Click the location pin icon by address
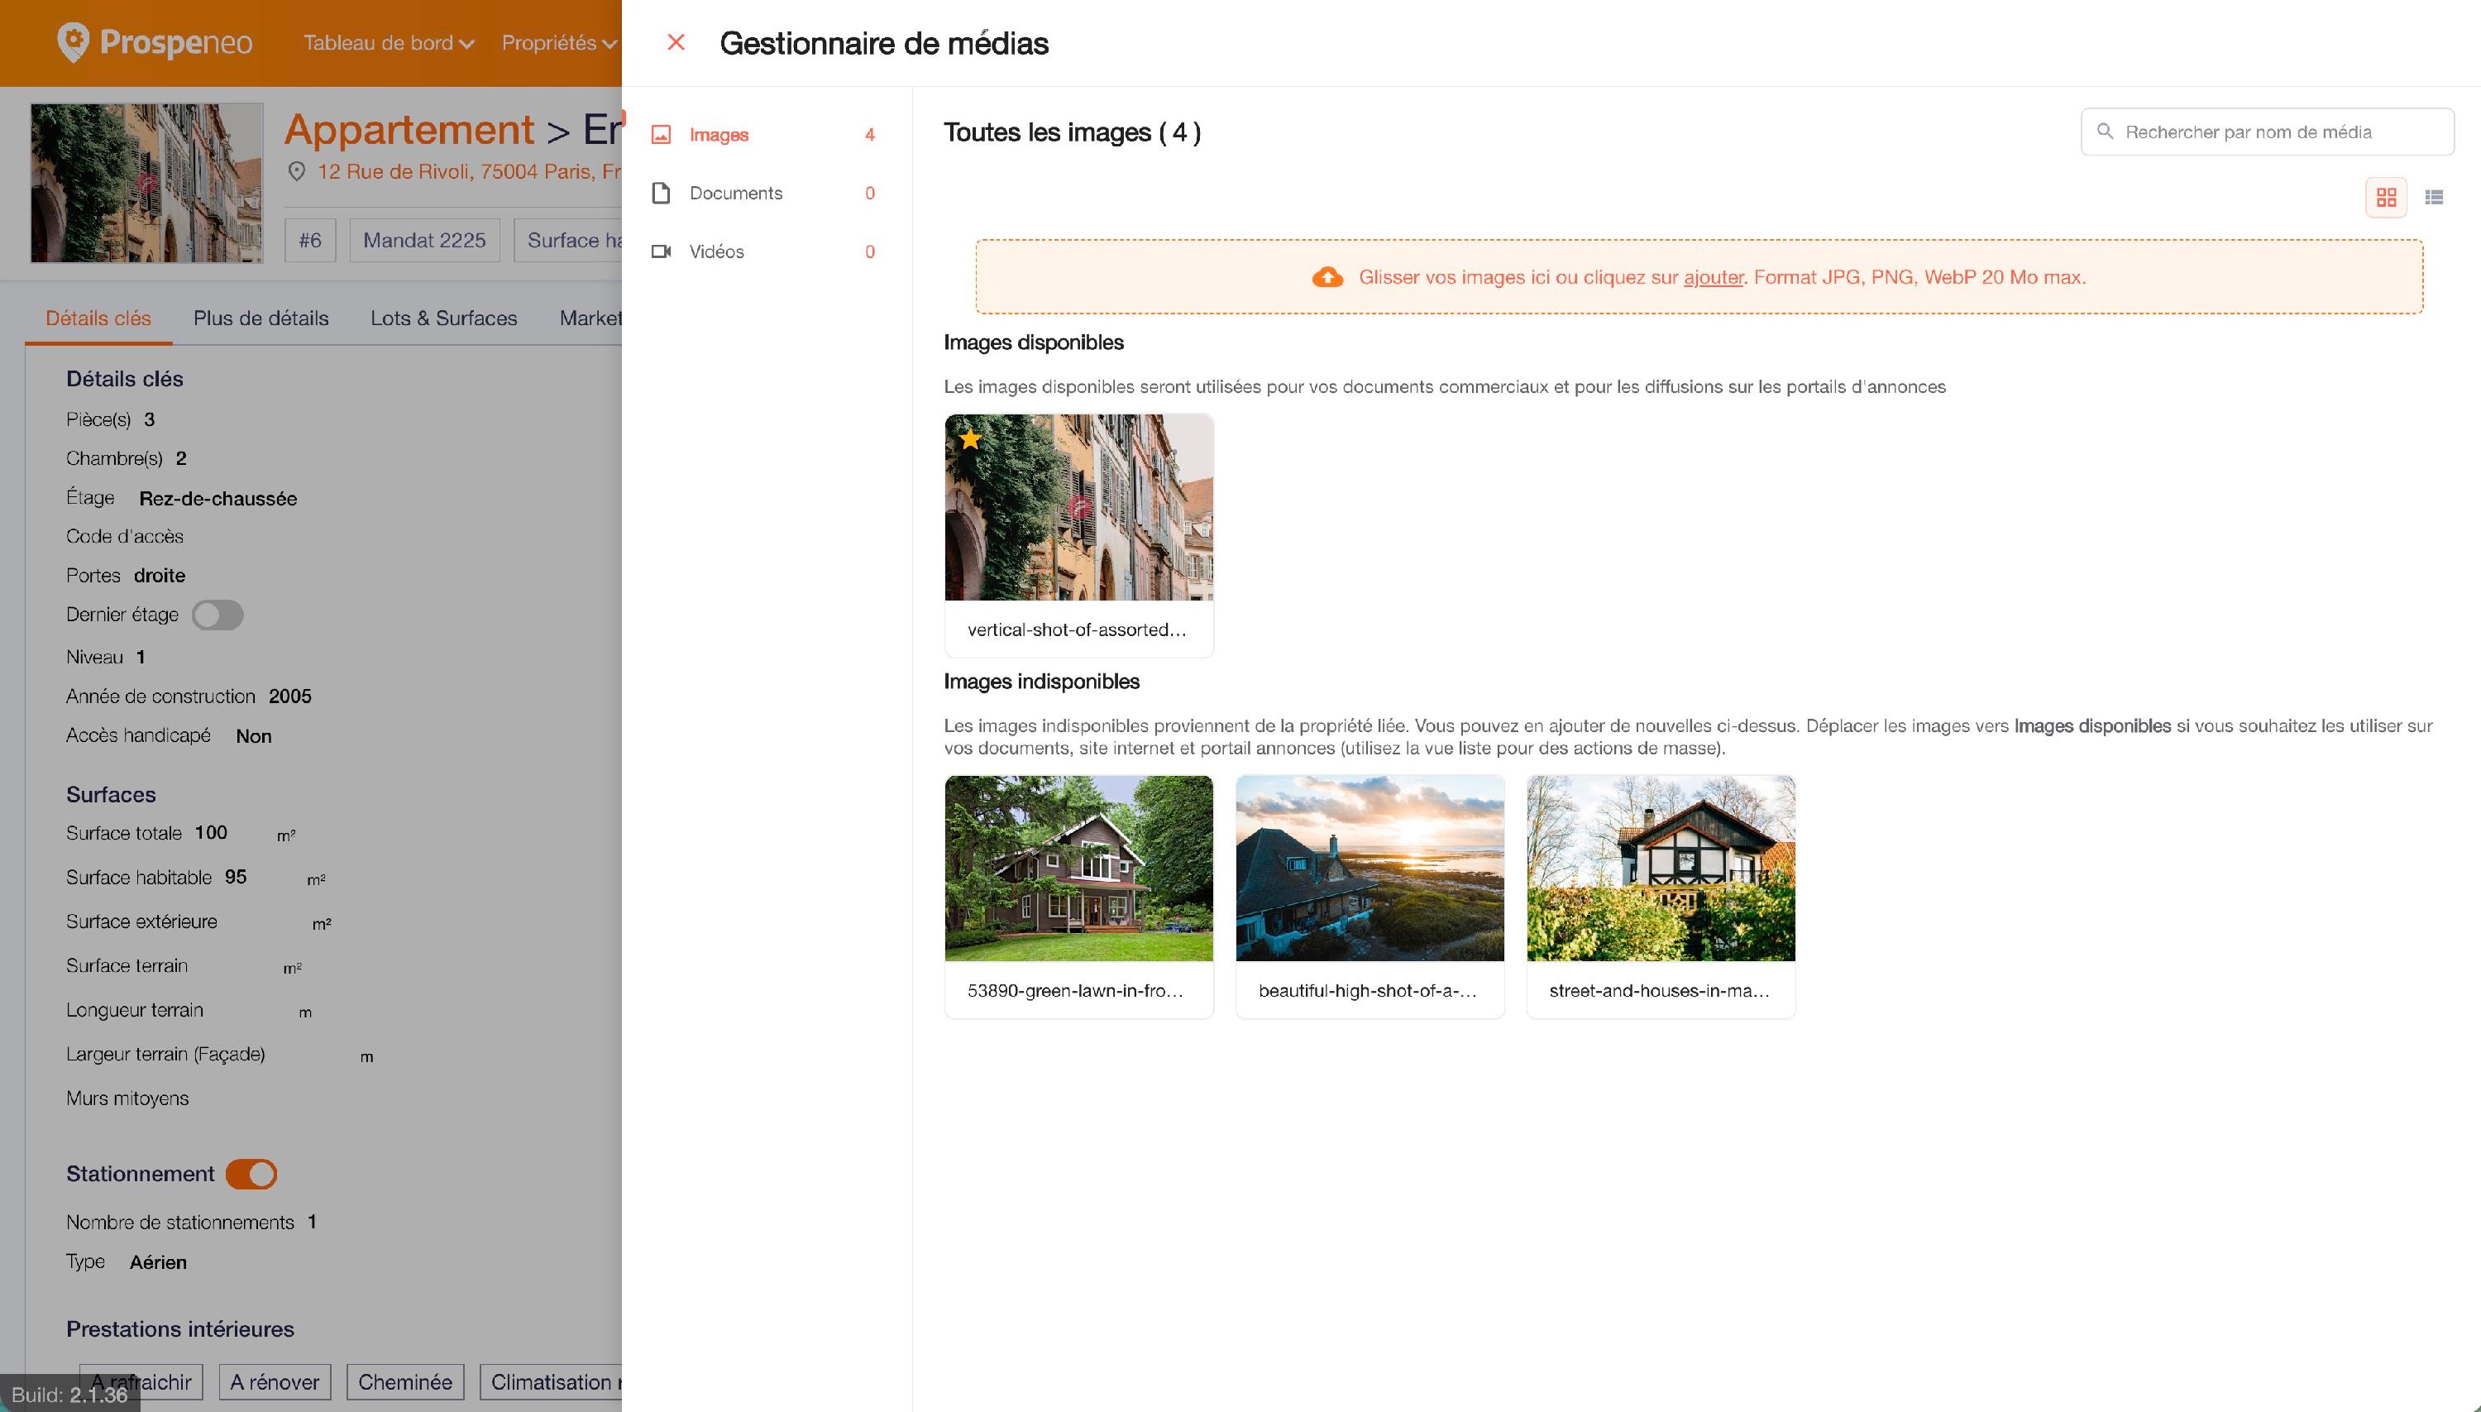This screenshot has width=2481, height=1412. coord(297,172)
